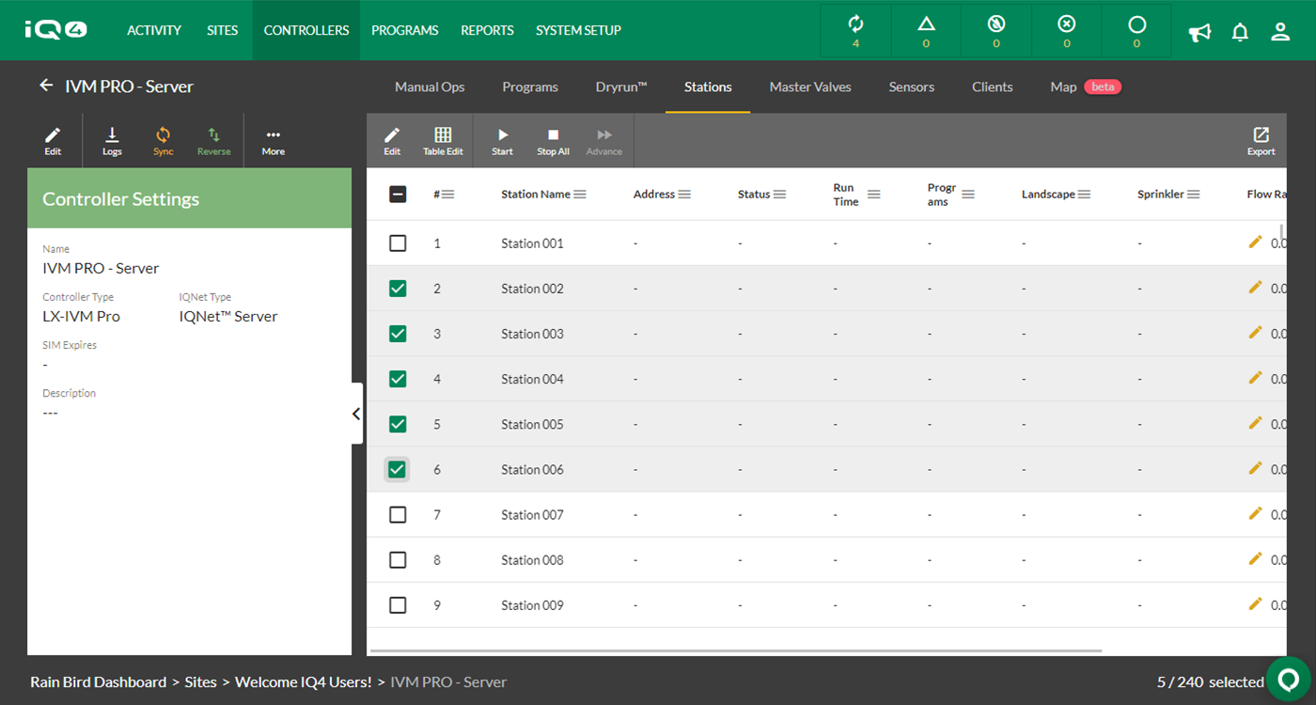Uncheck the Station 006 checkbox
Viewport: 1316px width, 705px height.
click(x=398, y=469)
